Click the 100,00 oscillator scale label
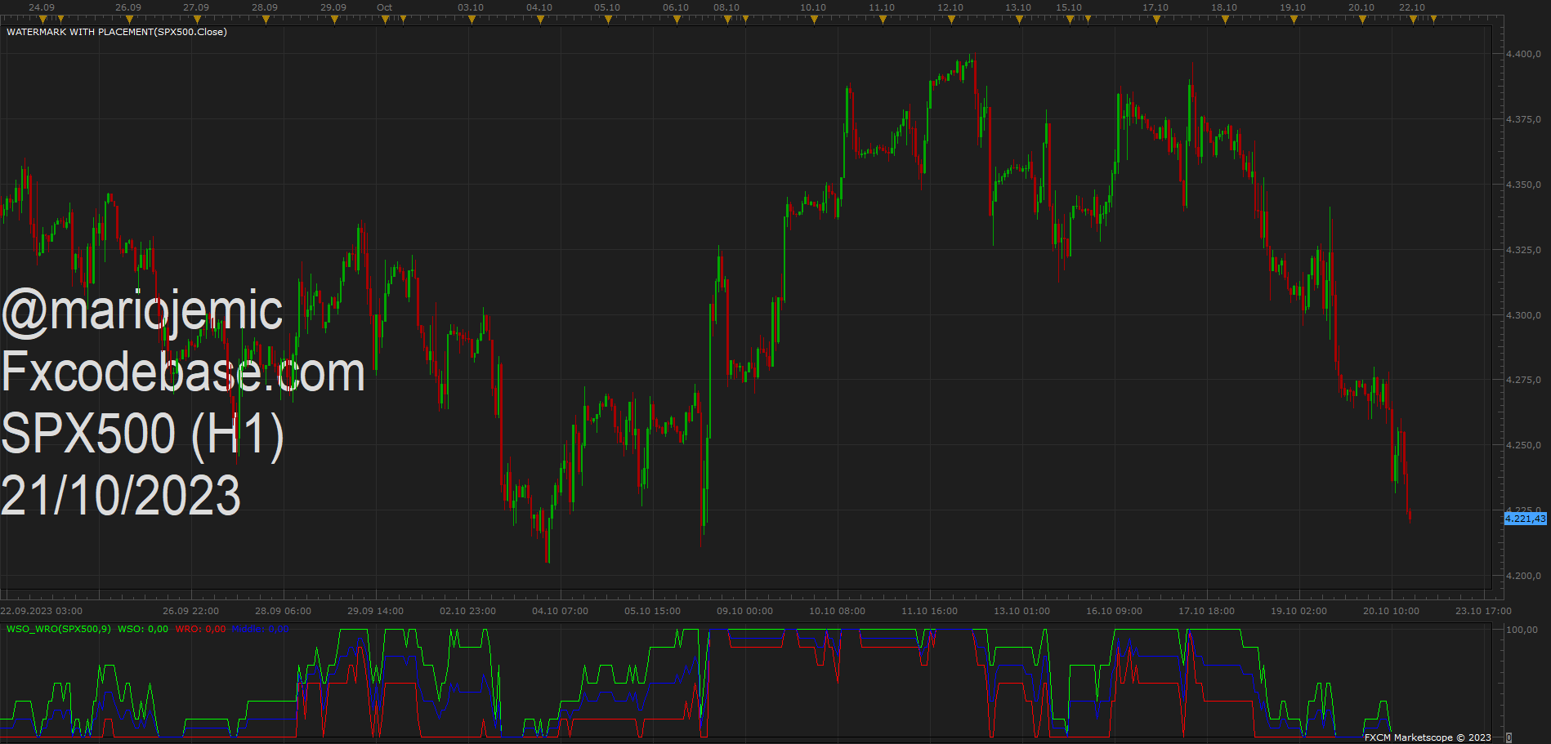This screenshot has height=744, width=1551. 1522,630
